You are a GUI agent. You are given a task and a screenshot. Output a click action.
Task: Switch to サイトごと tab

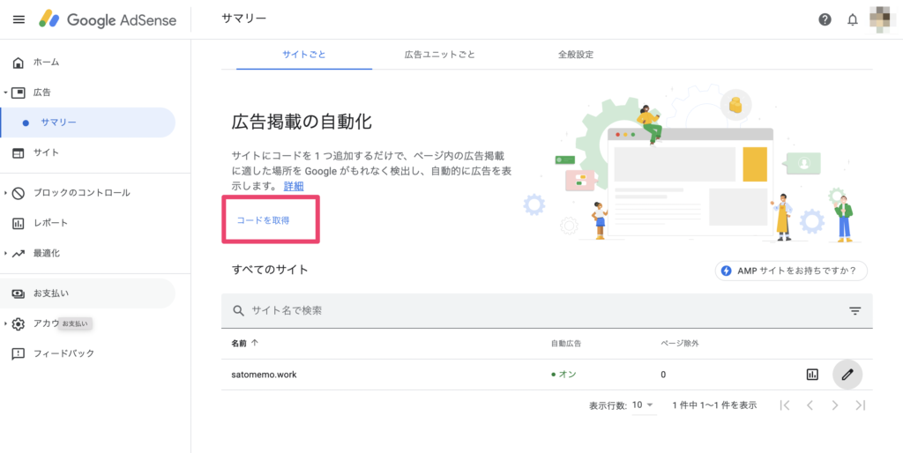304,55
